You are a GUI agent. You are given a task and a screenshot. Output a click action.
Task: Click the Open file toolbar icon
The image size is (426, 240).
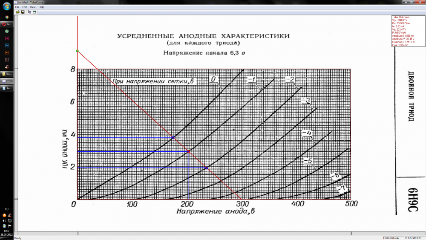pos(18,12)
